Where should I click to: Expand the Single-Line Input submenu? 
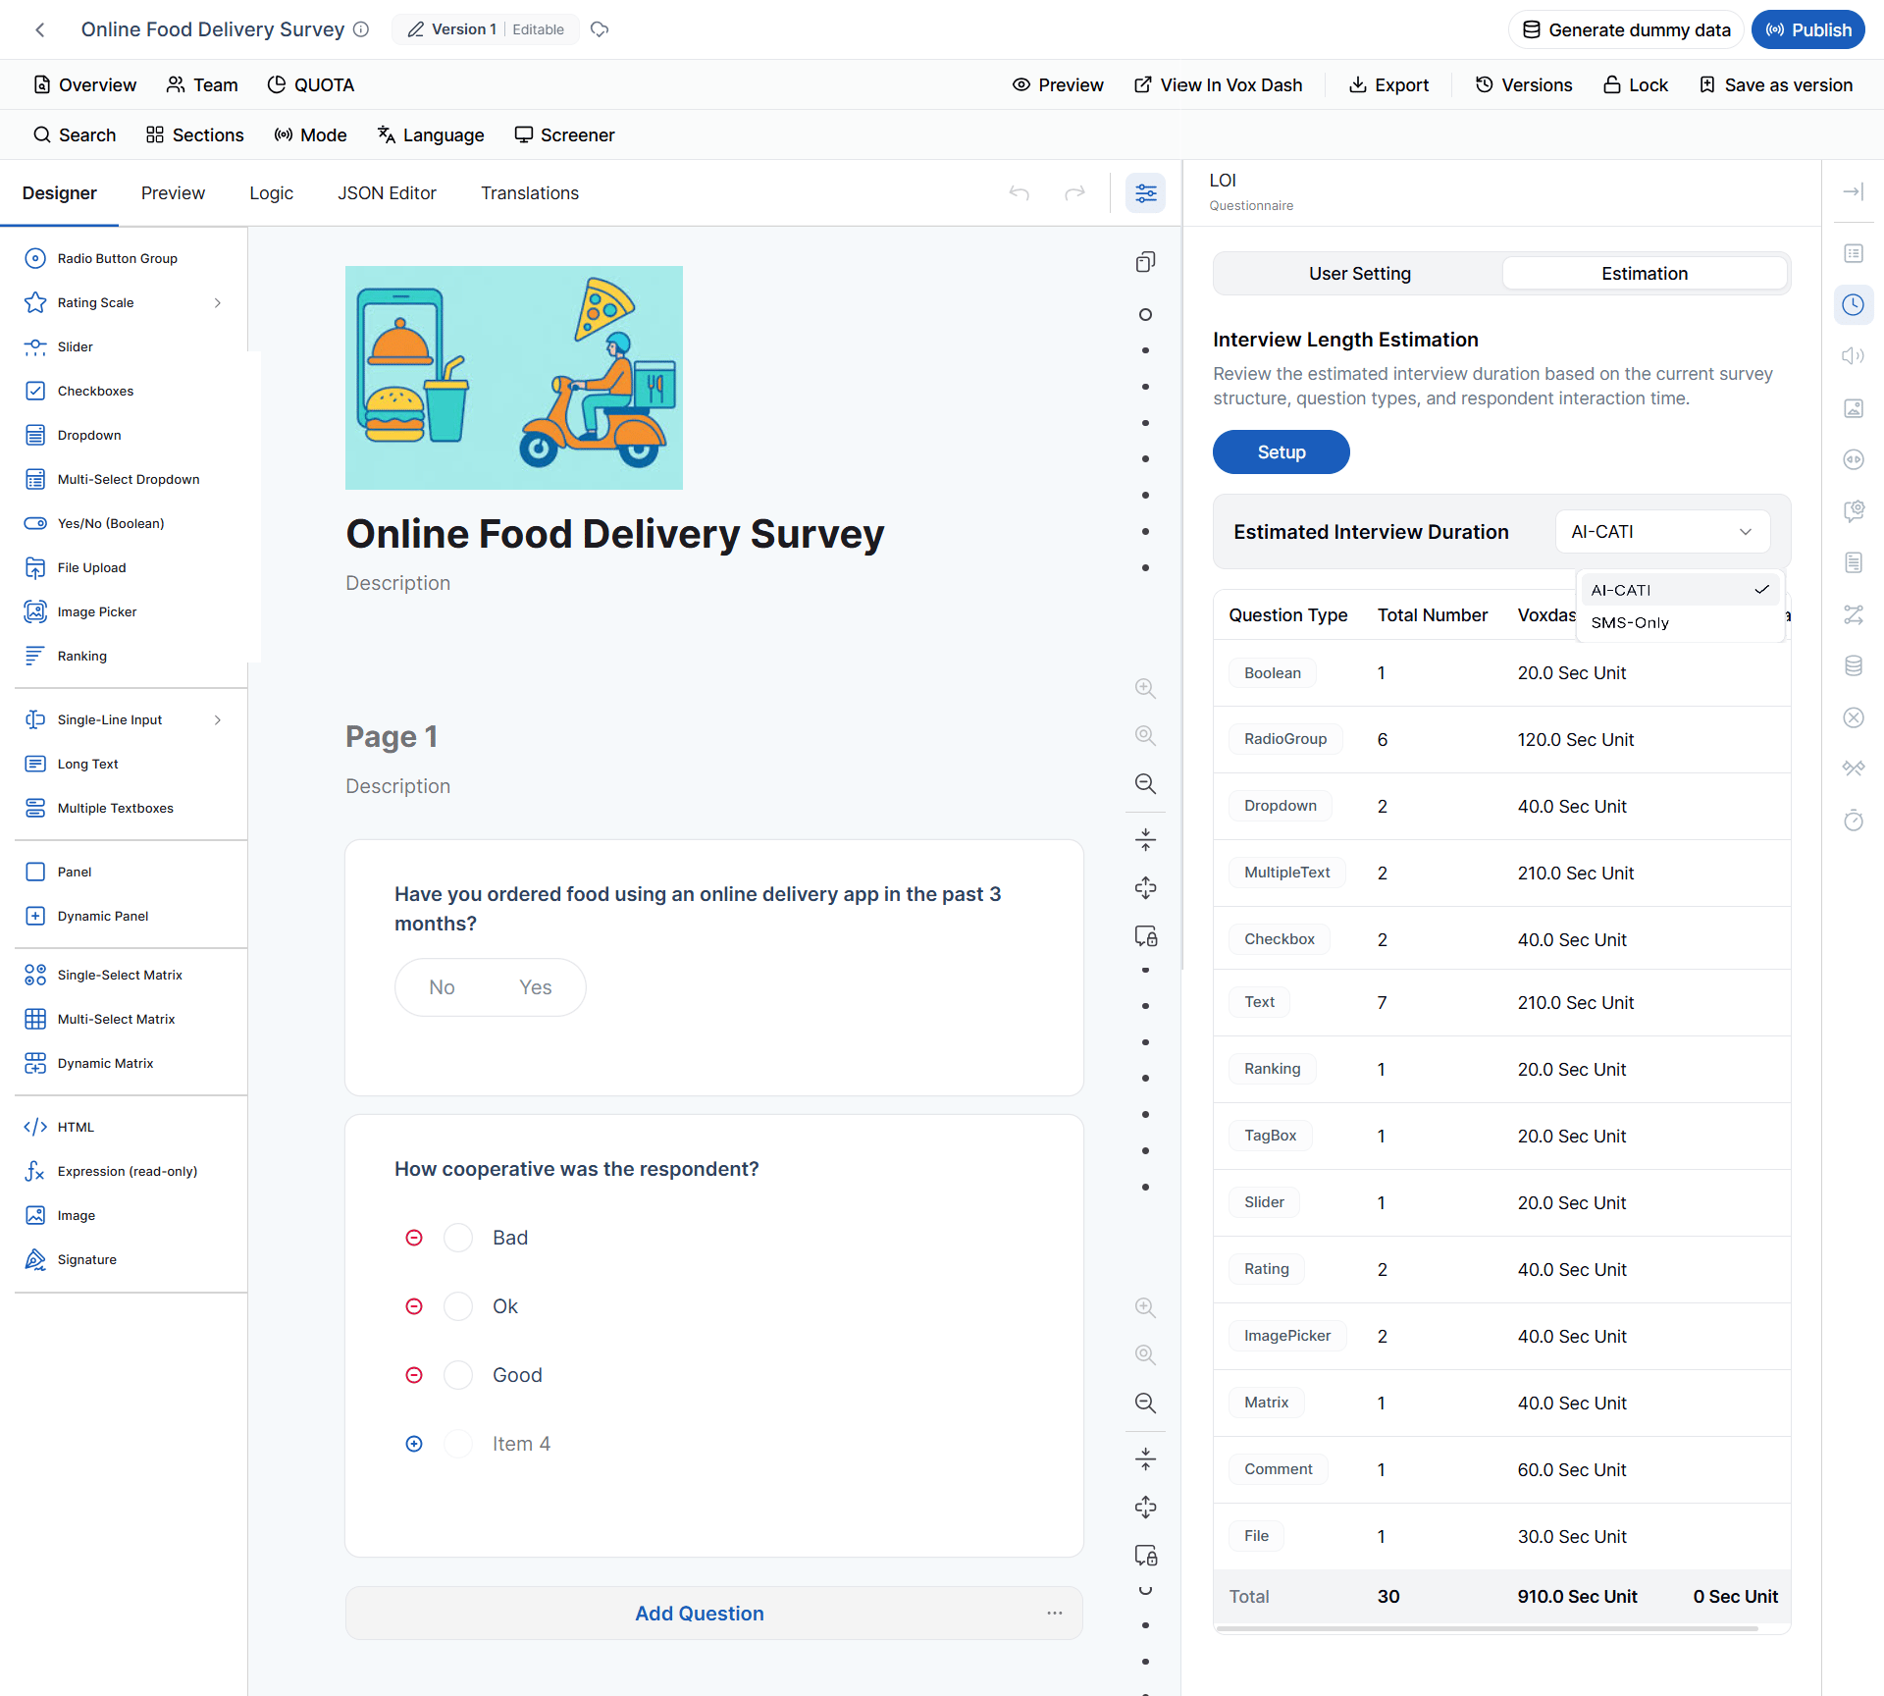(218, 719)
